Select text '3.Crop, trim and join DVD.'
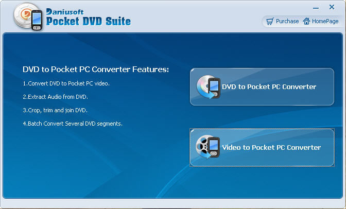This screenshot has width=346, height=209. (x=55, y=110)
